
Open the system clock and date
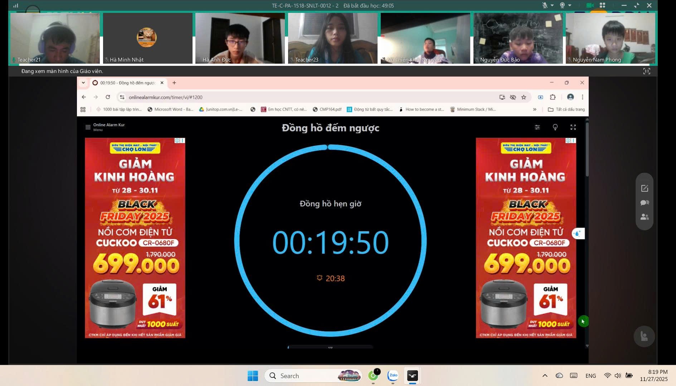point(653,376)
